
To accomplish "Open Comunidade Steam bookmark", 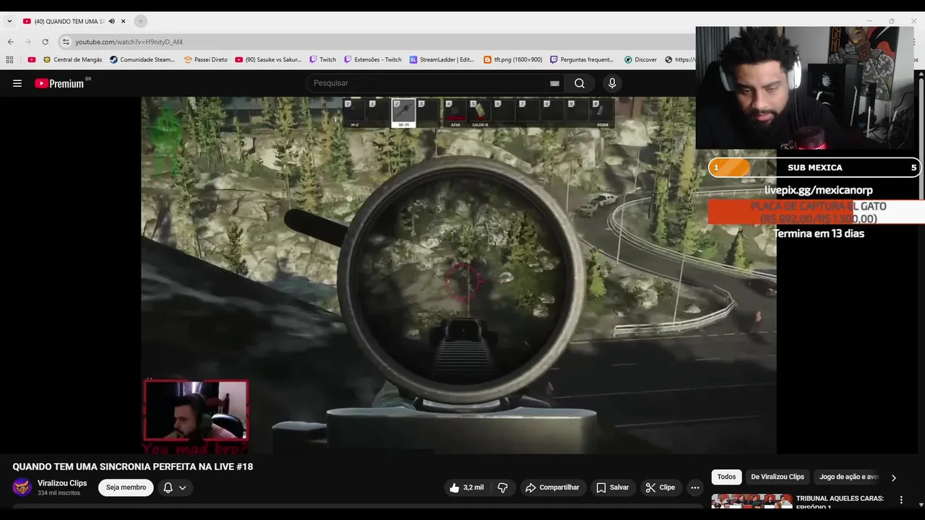I will [142, 60].
